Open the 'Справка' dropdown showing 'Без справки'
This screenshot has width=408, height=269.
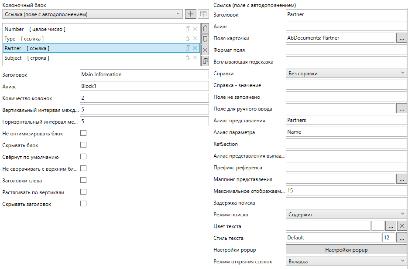click(346, 74)
